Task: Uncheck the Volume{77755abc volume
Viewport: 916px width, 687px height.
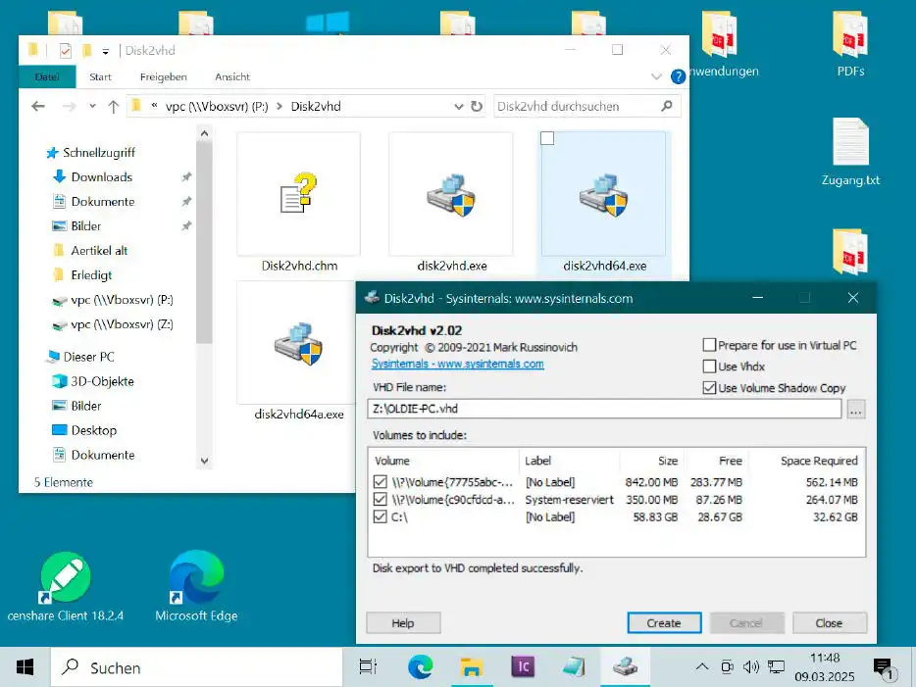Action: [381, 482]
